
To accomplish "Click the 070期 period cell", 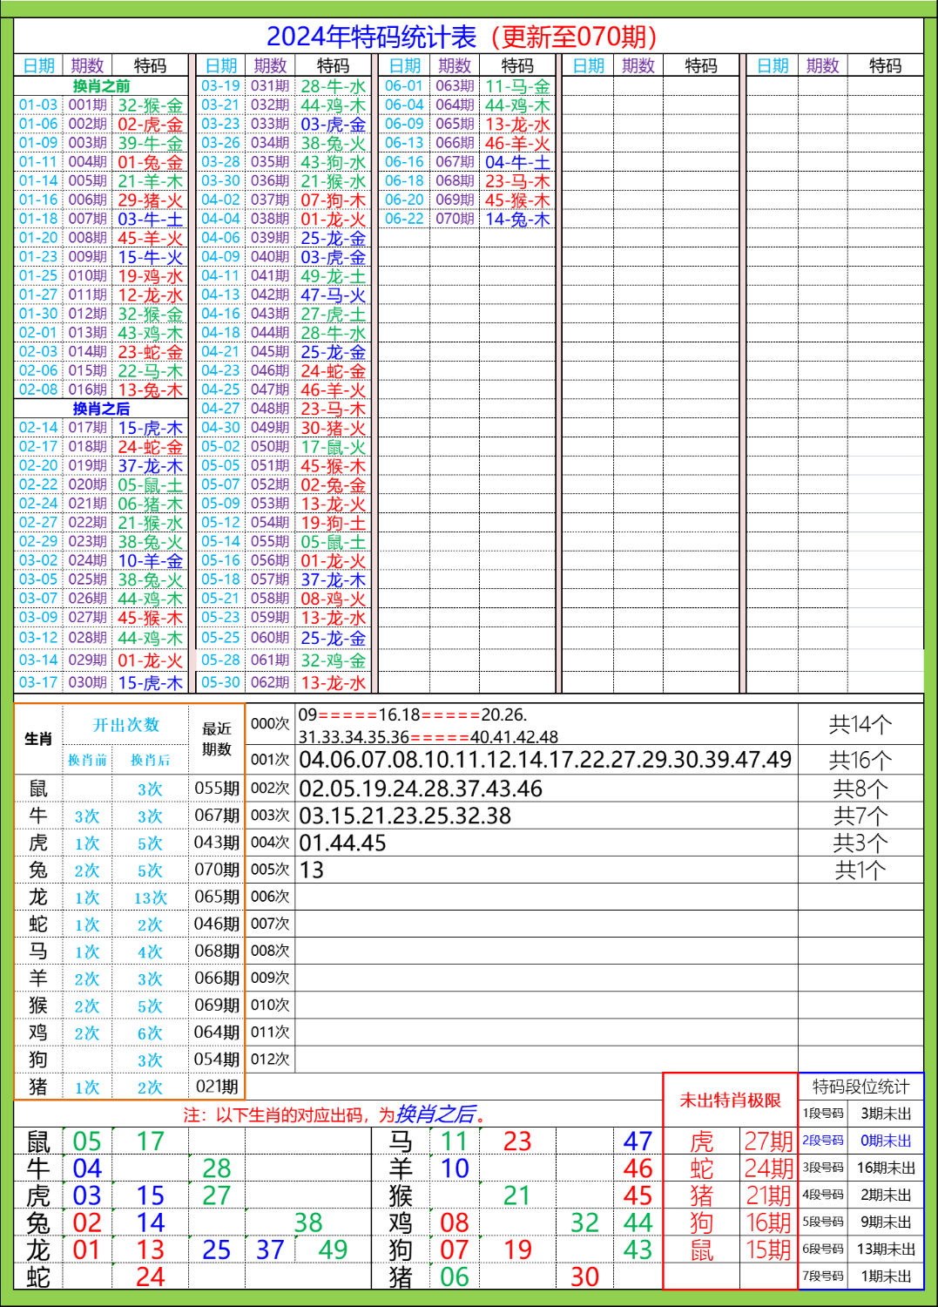I will (455, 219).
